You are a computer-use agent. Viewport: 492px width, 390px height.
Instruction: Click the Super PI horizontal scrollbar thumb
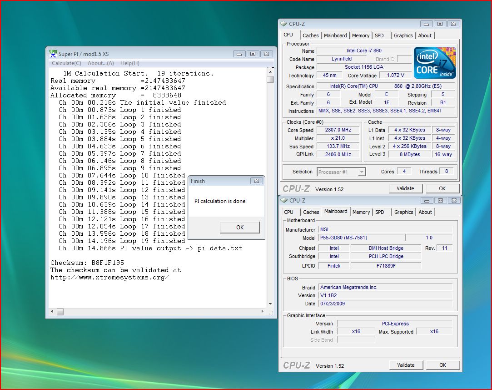tap(60, 312)
